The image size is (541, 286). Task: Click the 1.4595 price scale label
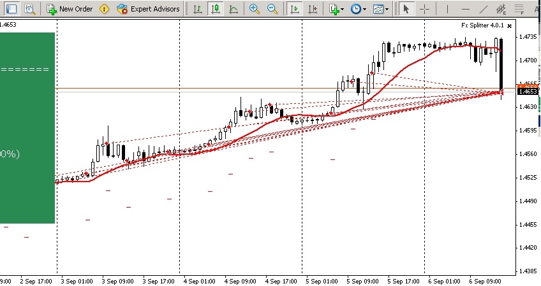pyautogui.click(x=528, y=131)
